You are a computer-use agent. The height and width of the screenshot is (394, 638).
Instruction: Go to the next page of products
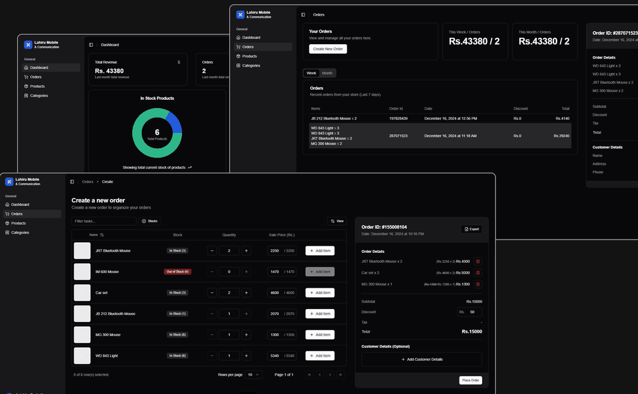tap(330, 375)
